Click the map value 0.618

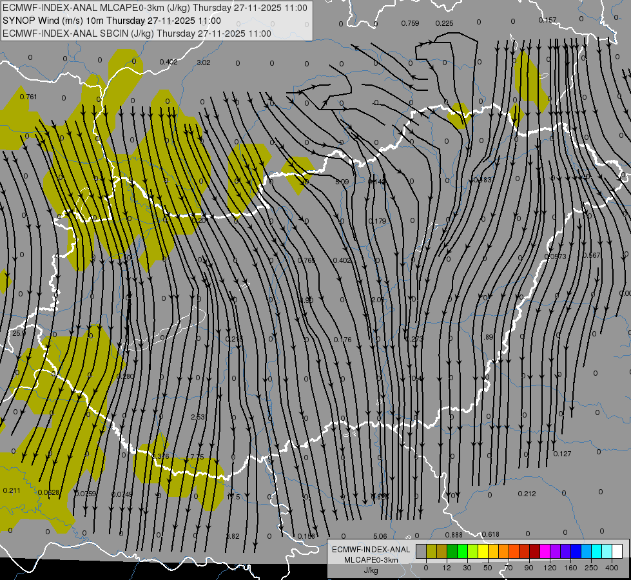coord(490,534)
